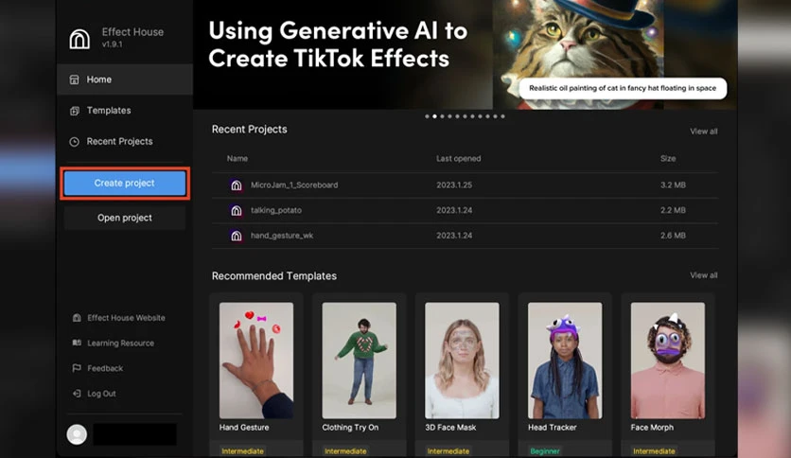Click the MicroJam_1_Scoreboard project name
Image resolution: width=791 pixels, height=458 pixels.
(x=294, y=185)
